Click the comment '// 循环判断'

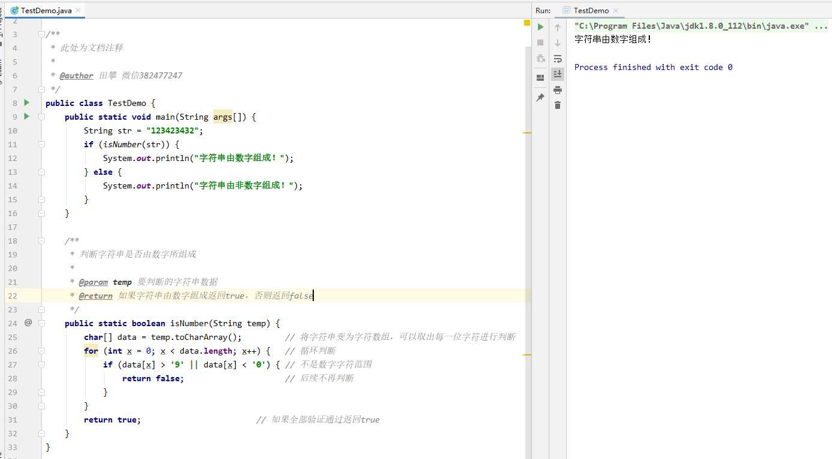[310, 351]
